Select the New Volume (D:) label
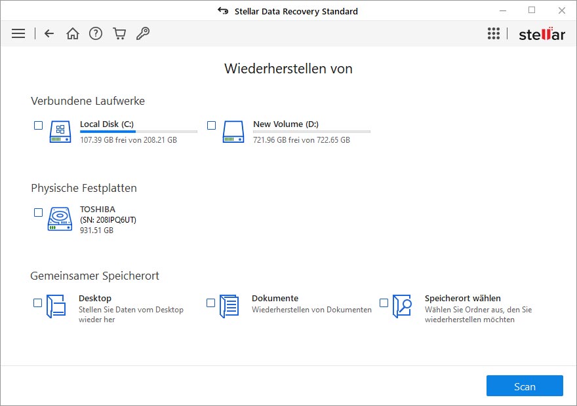This screenshot has width=577, height=406. click(286, 124)
